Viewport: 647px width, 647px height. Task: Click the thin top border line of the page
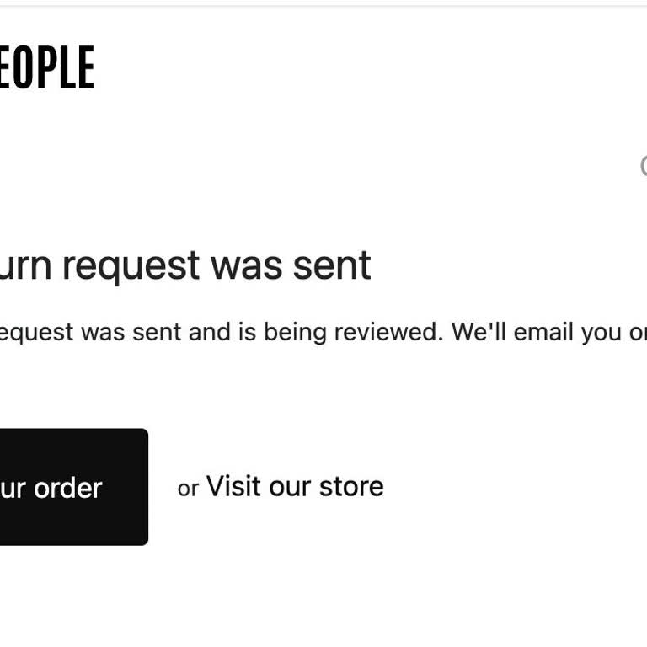(323, 6)
